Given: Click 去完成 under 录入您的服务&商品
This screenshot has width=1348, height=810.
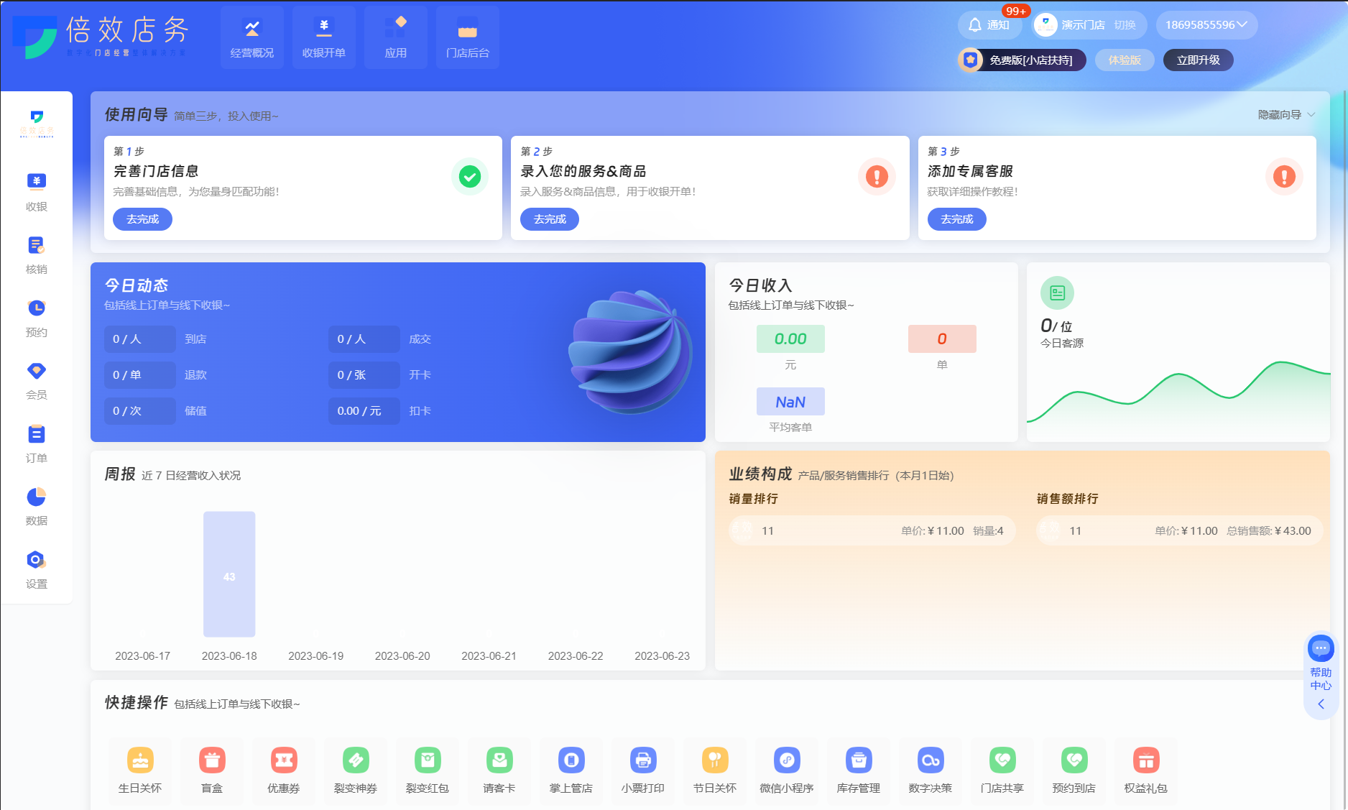Looking at the screenshot, I should click(x=550, y=219).
